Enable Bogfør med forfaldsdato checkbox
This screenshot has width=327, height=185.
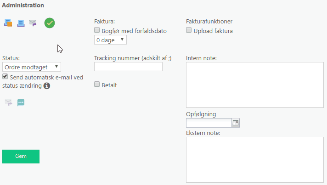coord(97,31)
